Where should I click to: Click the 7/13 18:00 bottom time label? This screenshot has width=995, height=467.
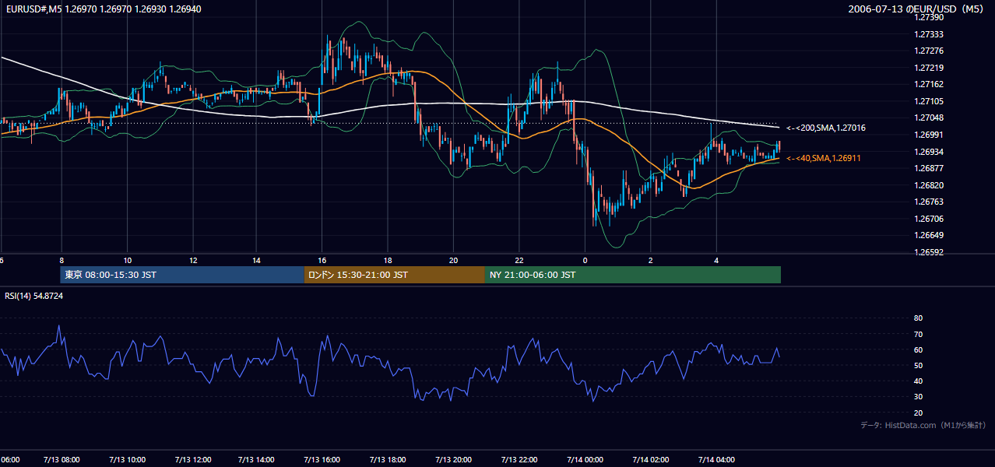389,460
